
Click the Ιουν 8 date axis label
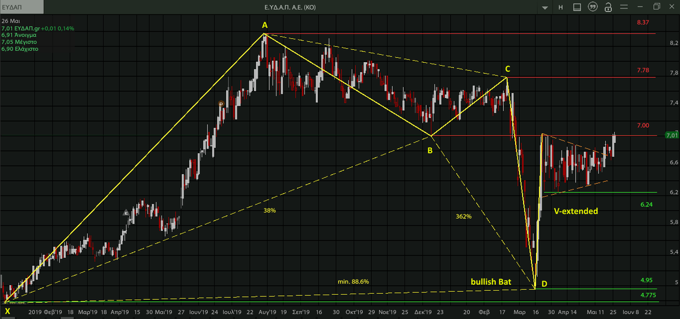(x=631, y=311)
